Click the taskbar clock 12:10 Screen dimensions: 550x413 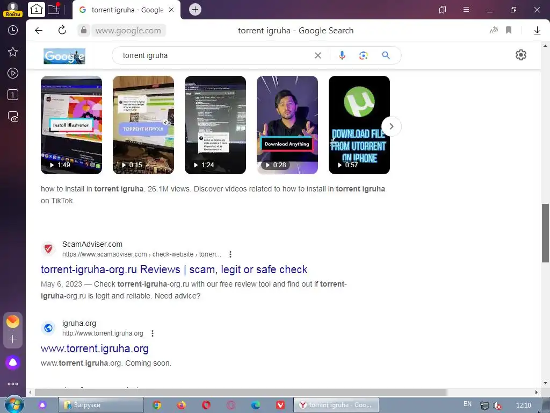524,405
